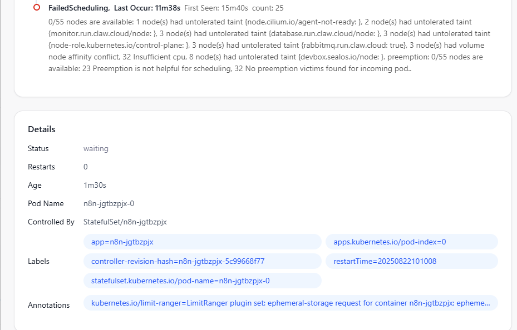Click the controller-revision-hash label chip
The image size is (517, 330).
click(203, 261)
